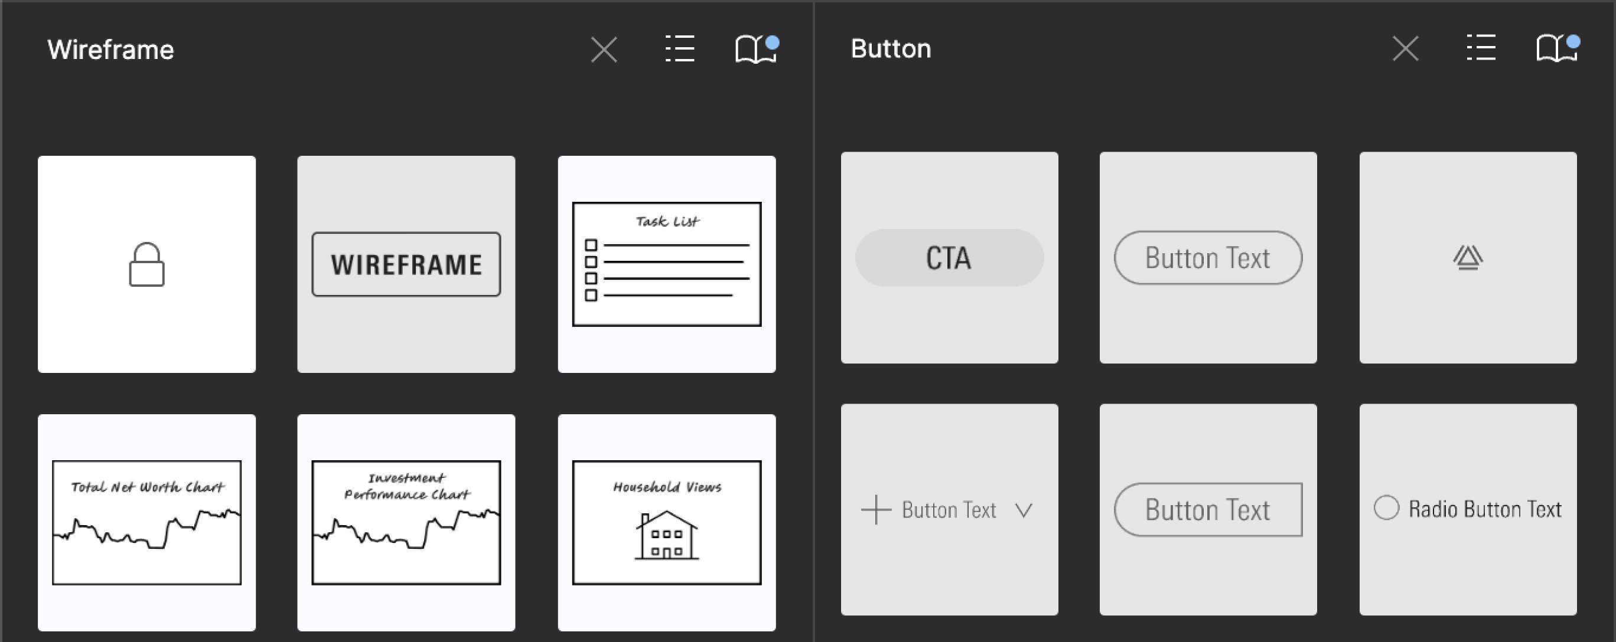This screenshot has height=642, width=1616.
Task: Select the Household Views thumbnail
Action: 667,522
